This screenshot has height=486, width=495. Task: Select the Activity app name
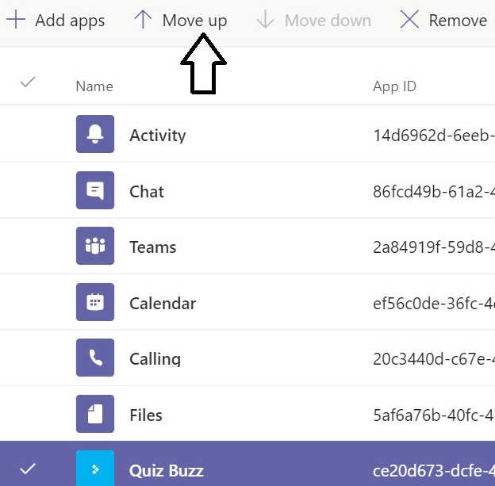point(158,136)
